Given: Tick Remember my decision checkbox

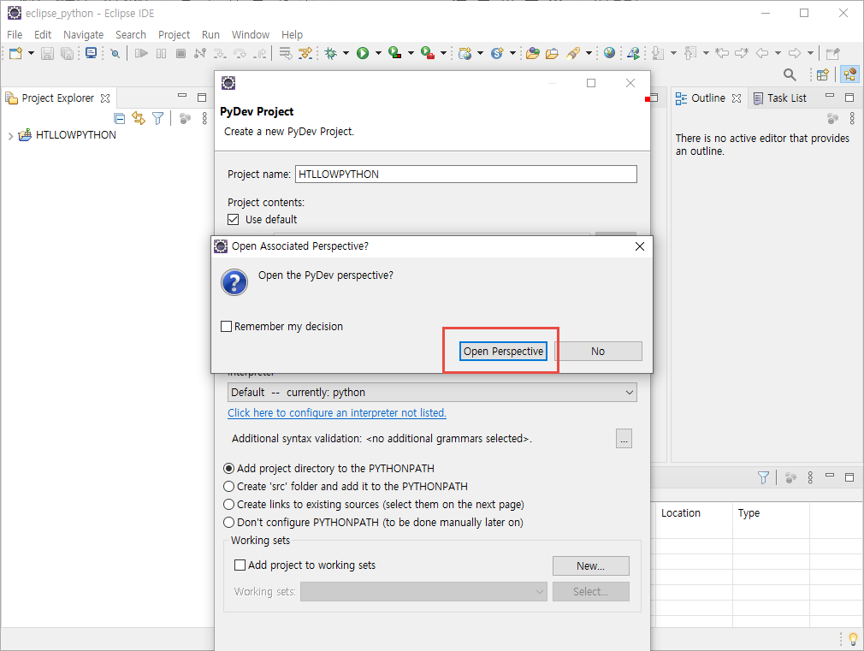Looking at the screenshot, I should [x=226, y=326].
